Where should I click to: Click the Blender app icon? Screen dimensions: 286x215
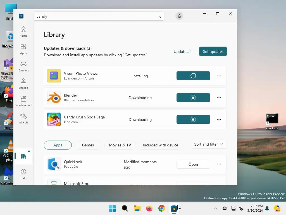click(54, 98)
